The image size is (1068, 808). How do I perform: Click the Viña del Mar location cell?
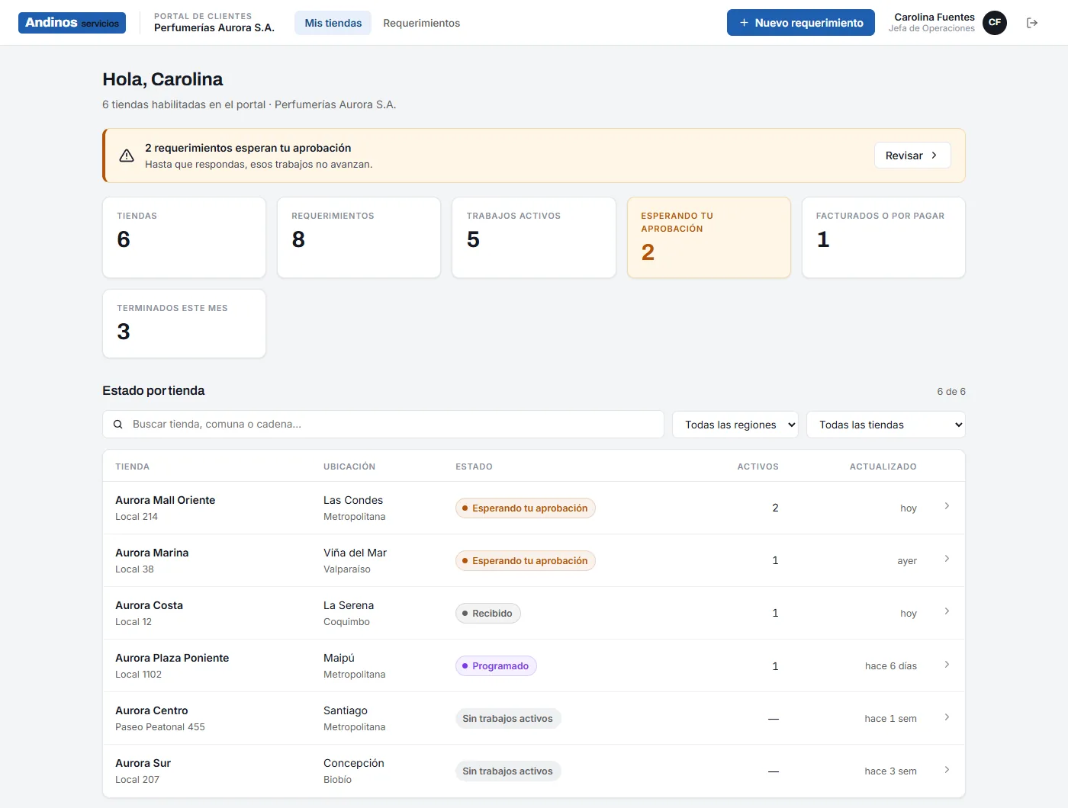pos(355,560)
